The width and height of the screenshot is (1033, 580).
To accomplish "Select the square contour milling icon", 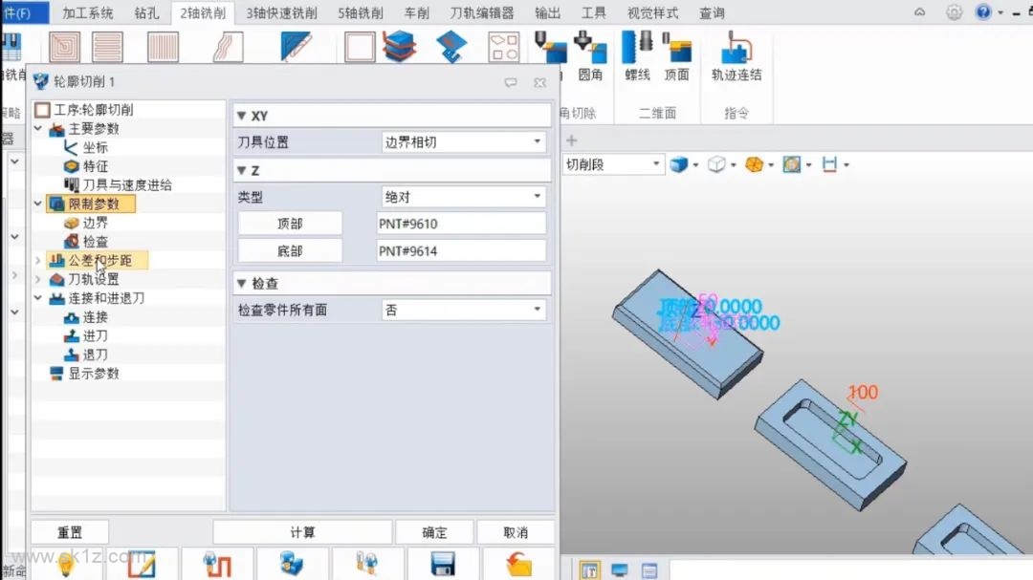I will click(360, 48).
